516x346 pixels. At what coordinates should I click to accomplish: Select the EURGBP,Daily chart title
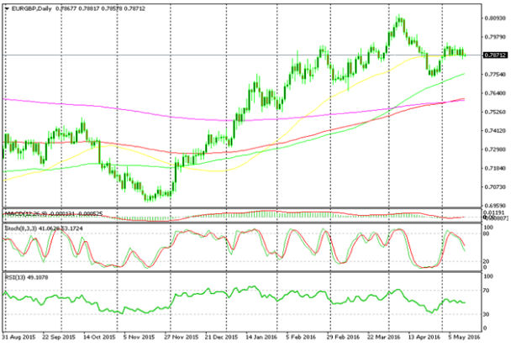[x=31, y=9]
